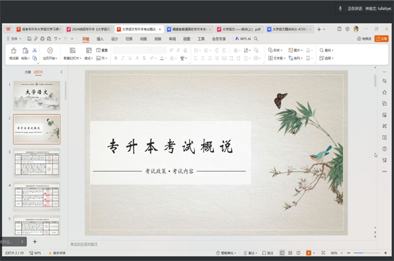Viewport: 394px width, 261px height.
Task: Click the Print Preview icon
Action: (49, 39)
